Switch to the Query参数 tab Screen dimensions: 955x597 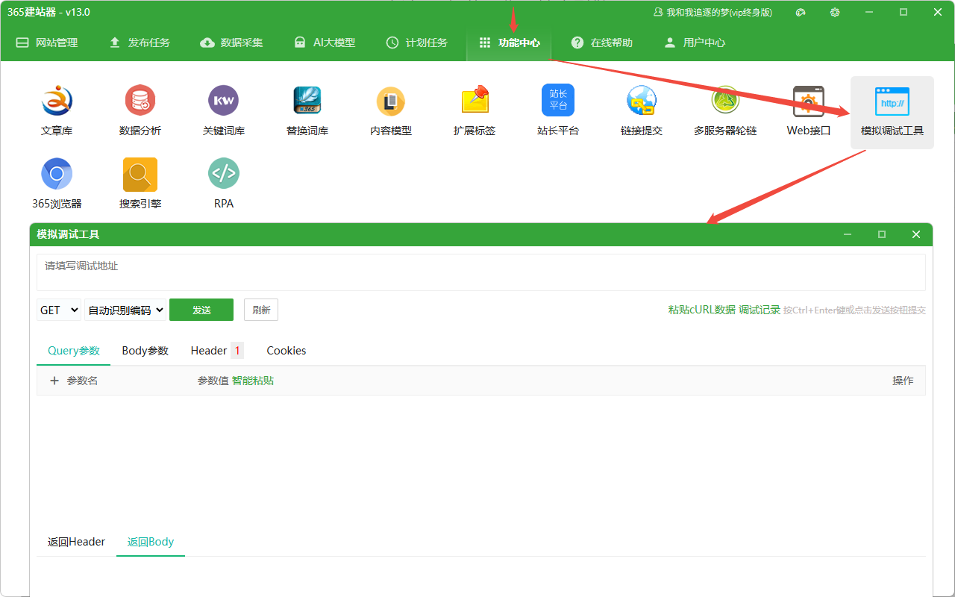pos(74,351)
